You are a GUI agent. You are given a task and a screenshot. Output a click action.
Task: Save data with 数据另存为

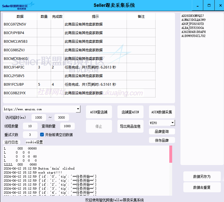pos(202,176)
